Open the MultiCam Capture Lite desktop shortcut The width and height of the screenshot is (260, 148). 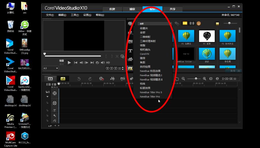coord(11,139)
